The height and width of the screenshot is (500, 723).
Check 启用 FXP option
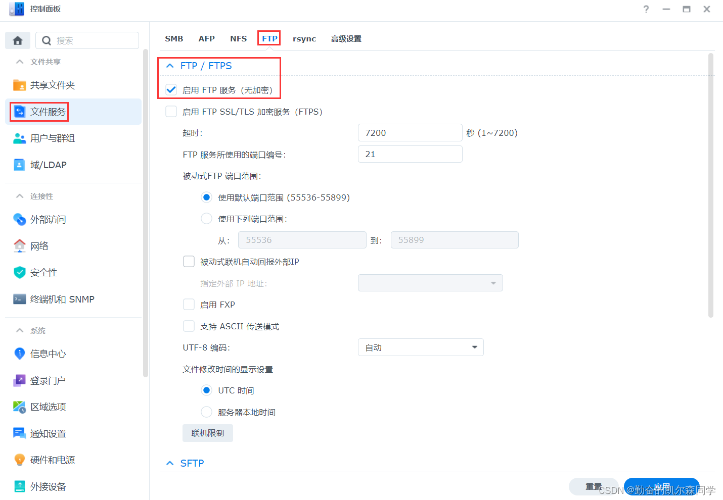[x=189, y=304]
